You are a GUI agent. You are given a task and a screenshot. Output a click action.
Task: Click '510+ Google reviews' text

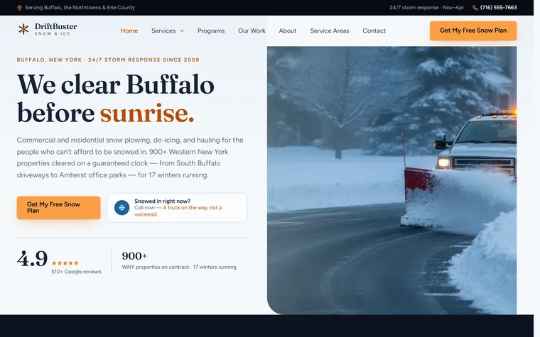tap(77, 272)
